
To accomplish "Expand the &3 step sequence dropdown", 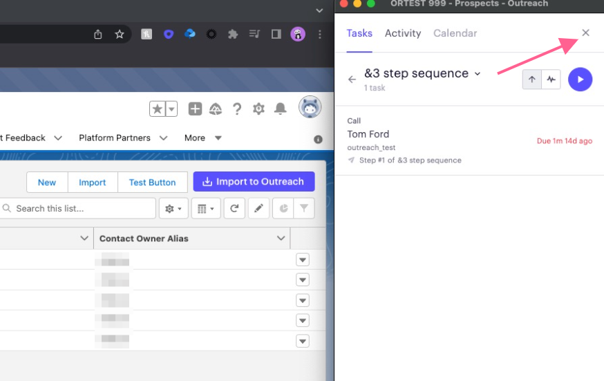I will [x=477, y=74].
